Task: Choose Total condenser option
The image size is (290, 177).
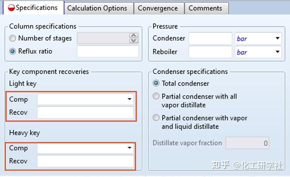Action: point(156,83)
